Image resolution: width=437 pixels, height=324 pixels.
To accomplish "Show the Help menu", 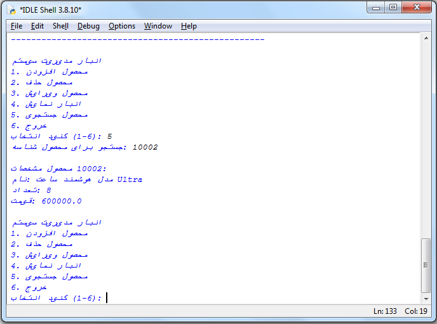I will (189, 26).
